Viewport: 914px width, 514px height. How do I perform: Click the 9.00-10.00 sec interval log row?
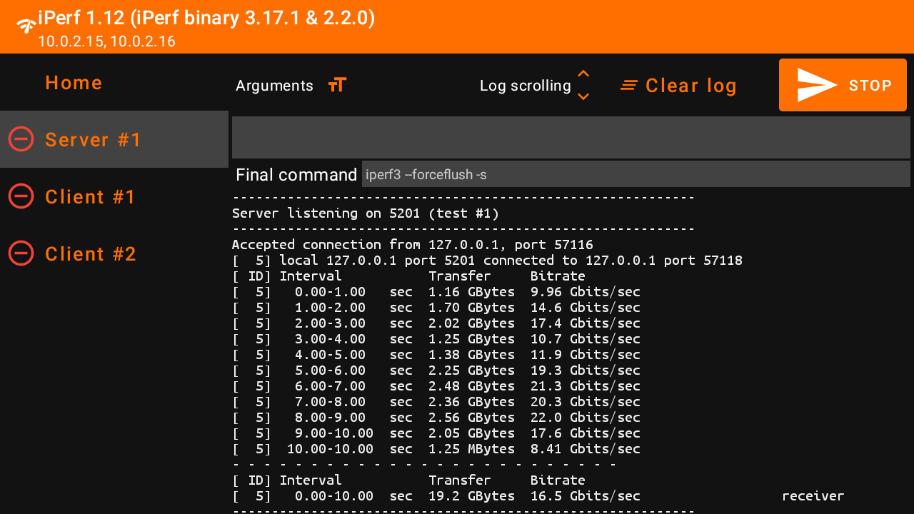click(x=436, y=433)
